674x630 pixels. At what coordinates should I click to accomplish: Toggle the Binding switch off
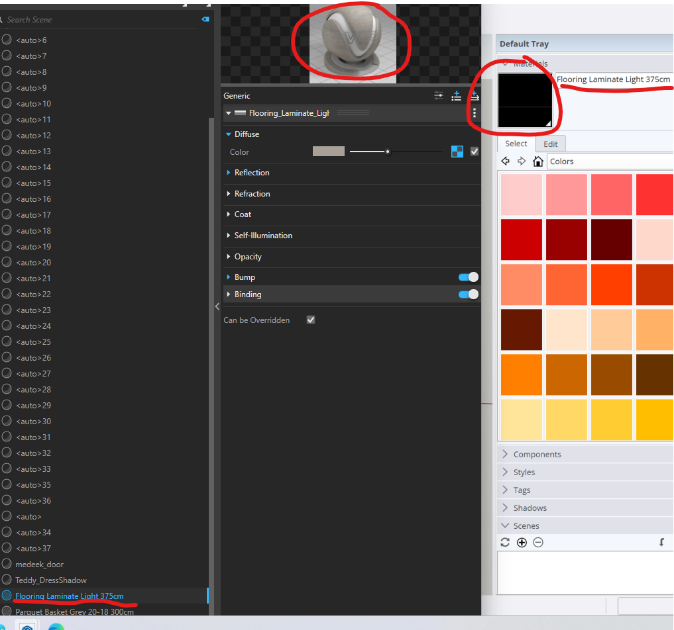(469, 294)
